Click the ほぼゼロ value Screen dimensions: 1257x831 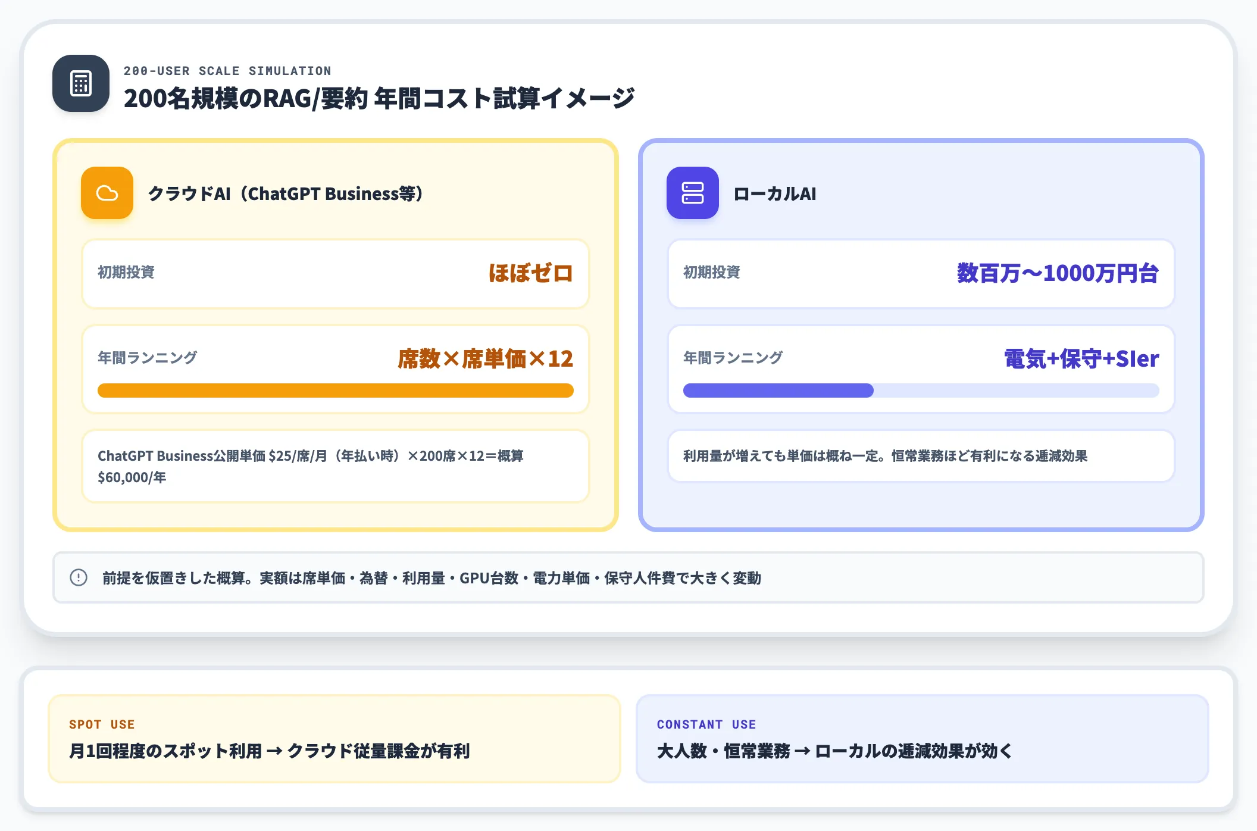pyautogui.click(x=530, y=273)
